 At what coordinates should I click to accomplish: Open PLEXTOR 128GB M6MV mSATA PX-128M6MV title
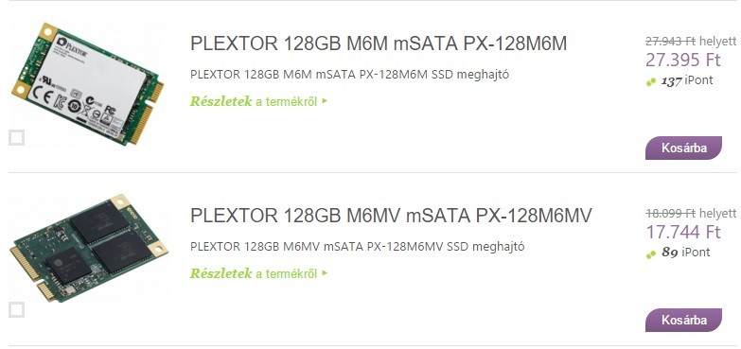click(391, 216)
